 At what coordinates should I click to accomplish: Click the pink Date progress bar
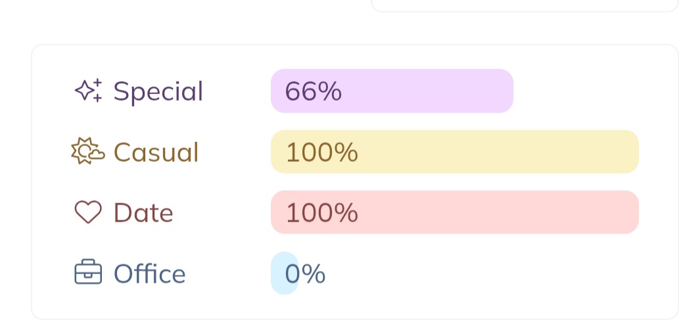[493, 212]
